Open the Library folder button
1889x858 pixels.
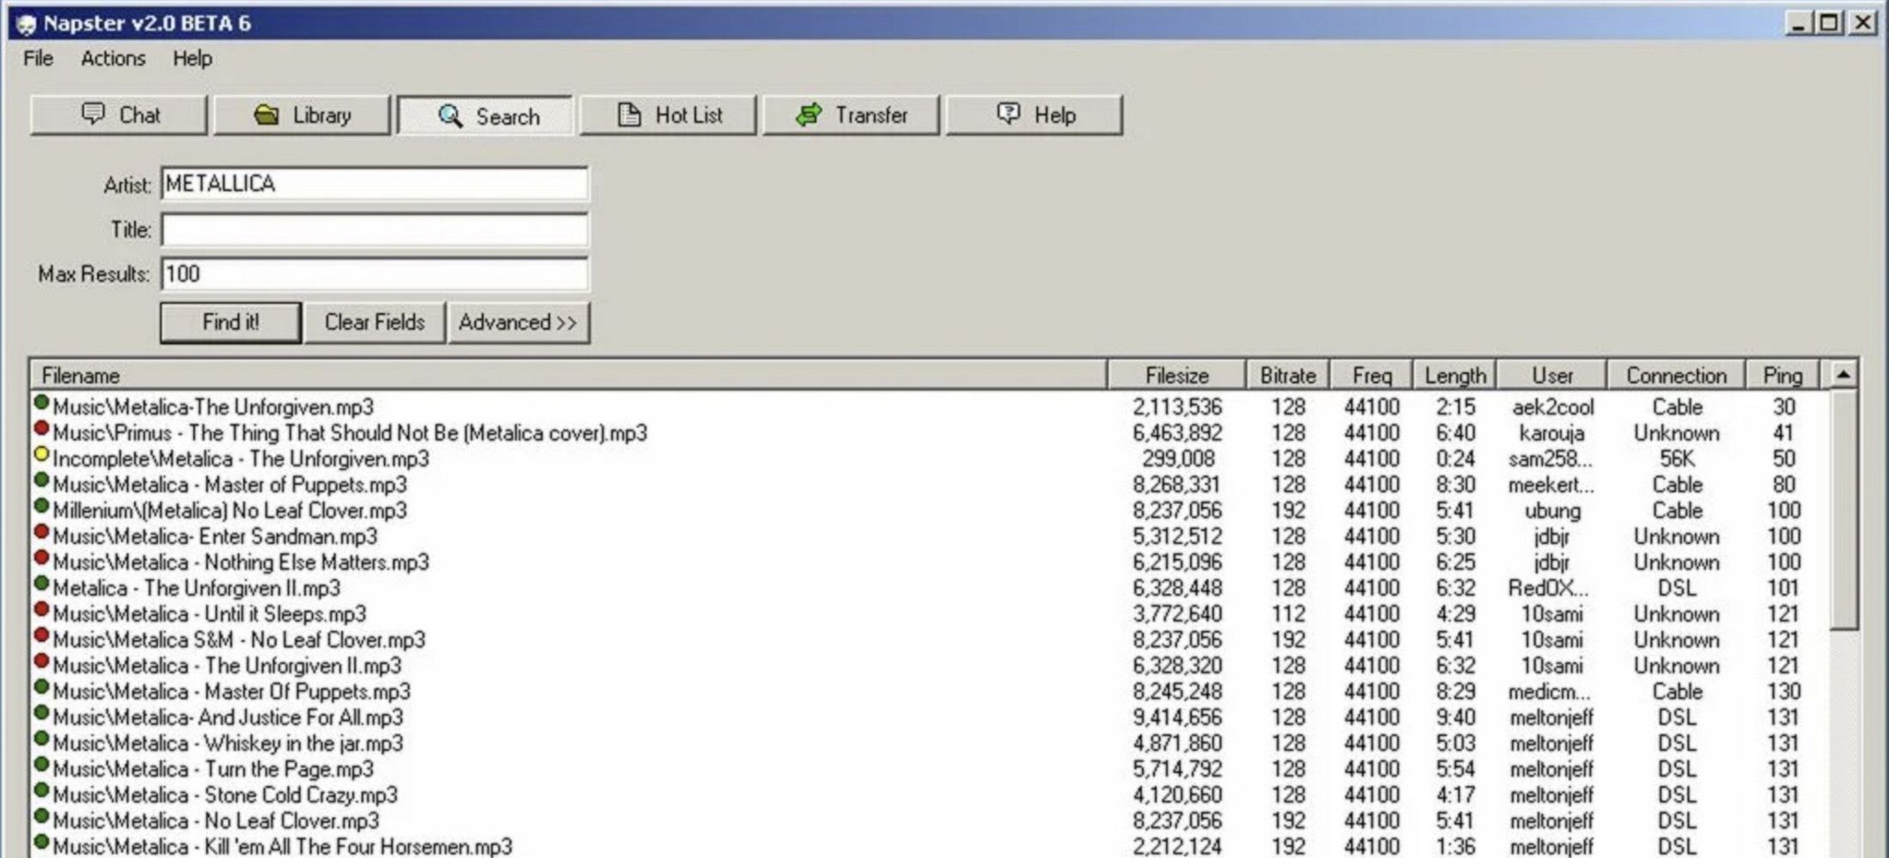click(x=301, y=115)
